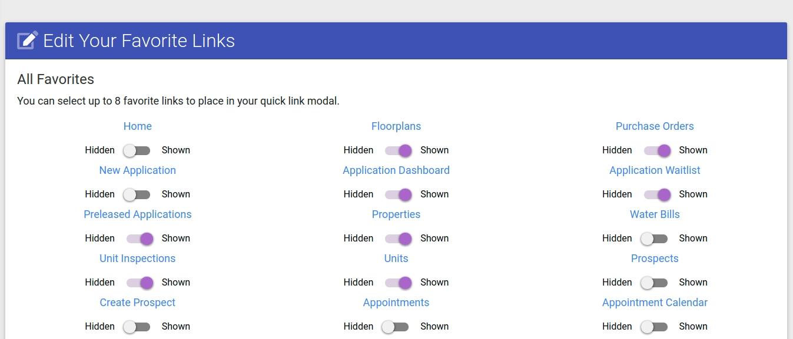The width and height of the screenshot is (793, 339).
Task: Toggle the Appointments switch on
Action: click(x=396, y=327)
